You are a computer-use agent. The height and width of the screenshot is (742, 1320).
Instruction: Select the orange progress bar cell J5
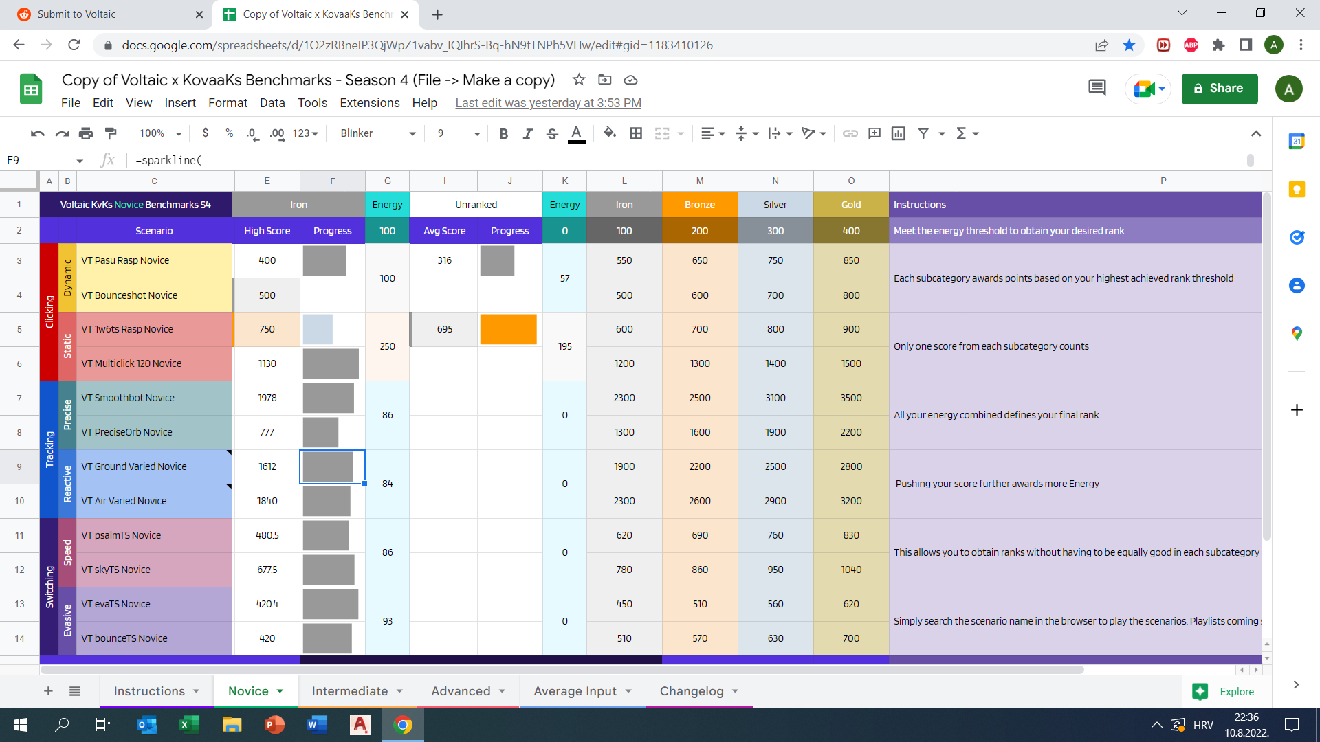(x=509, y=329)
